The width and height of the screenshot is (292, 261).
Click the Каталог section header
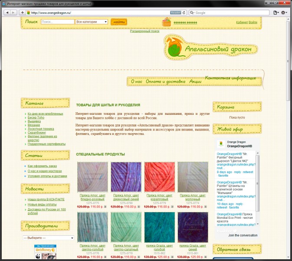(45, 103)
